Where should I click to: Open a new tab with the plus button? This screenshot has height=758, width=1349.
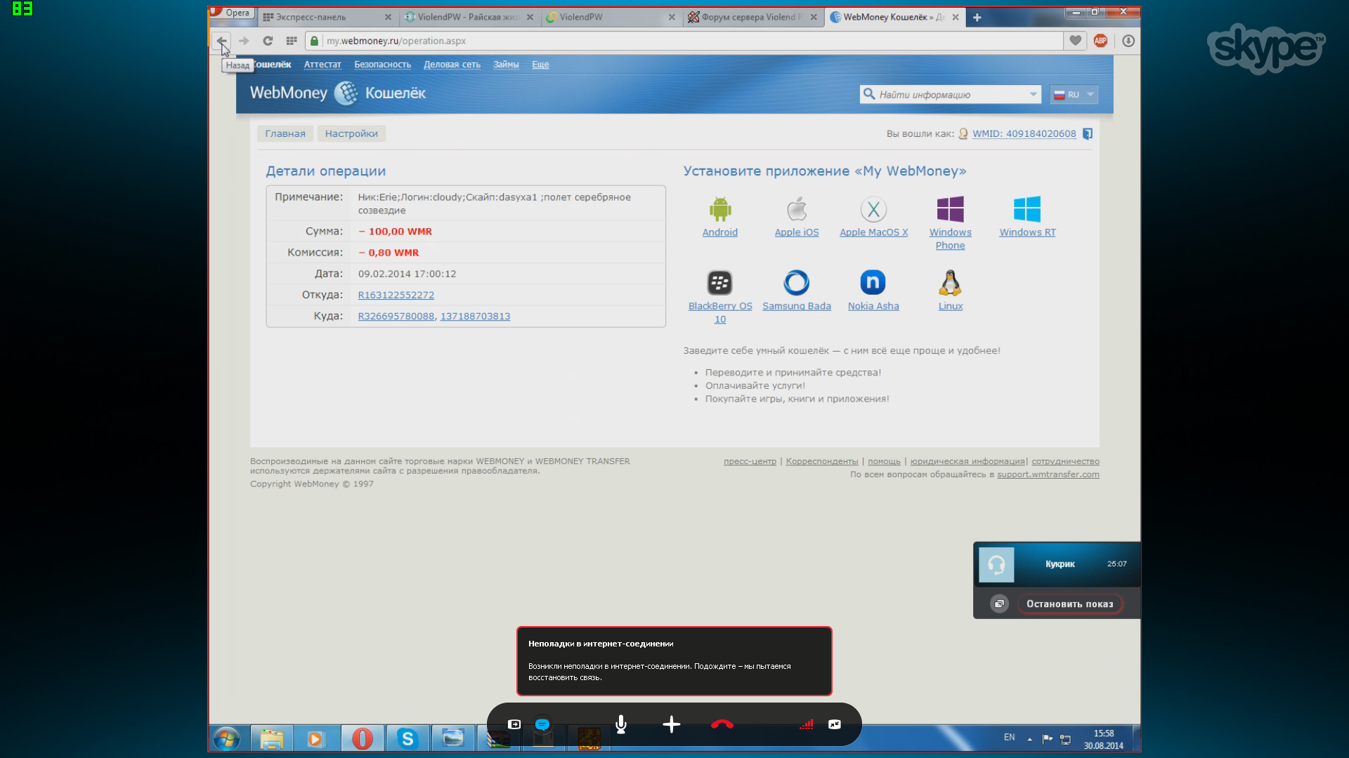pos(977,18)
